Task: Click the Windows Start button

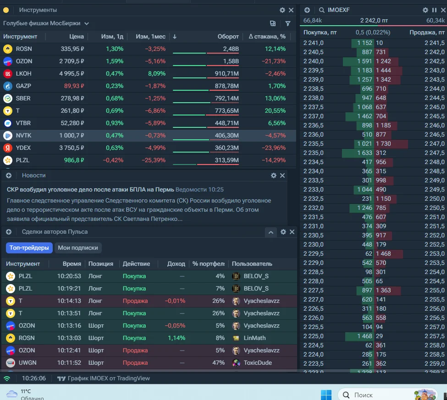Action: pyautogui.click(x=326, y=395)
